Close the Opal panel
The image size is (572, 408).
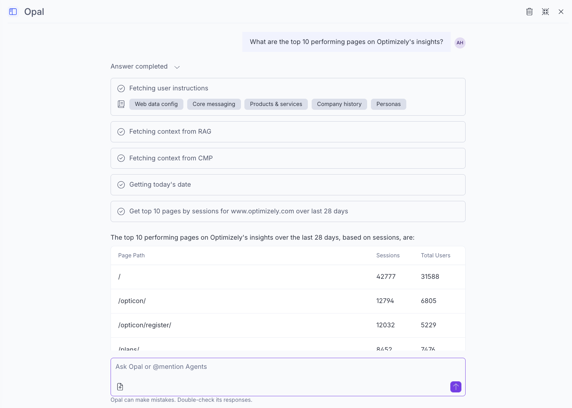[x=561, y=12]
